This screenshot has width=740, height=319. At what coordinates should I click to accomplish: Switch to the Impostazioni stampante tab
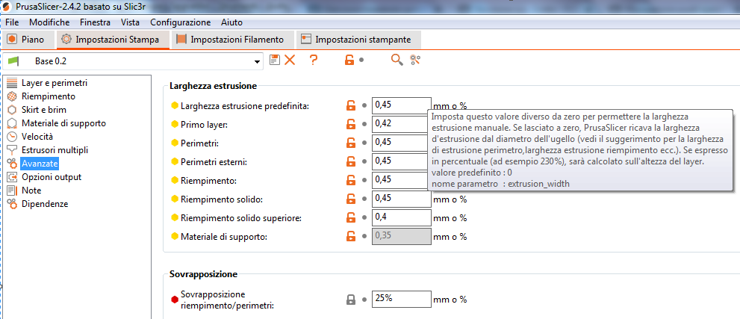click(358, 40)
